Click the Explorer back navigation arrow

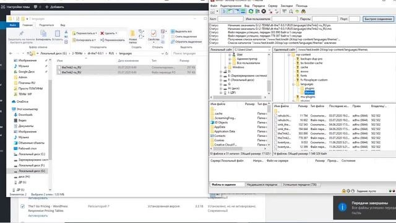(x=11, y=53)
